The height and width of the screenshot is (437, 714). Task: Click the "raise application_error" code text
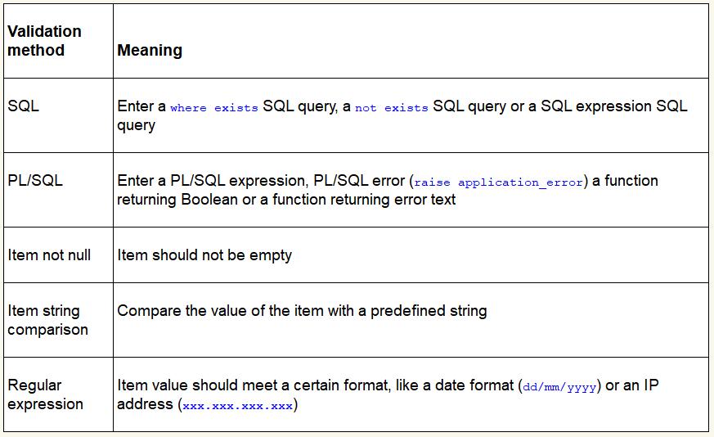pyautogui.click(x=500, y=182)
